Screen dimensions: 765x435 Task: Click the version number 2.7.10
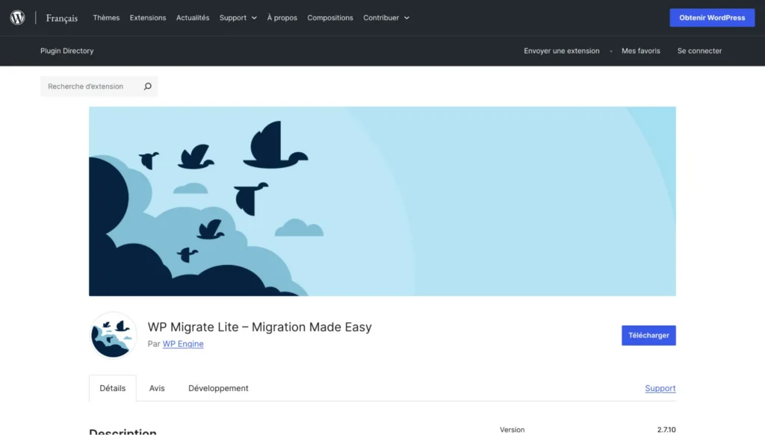click(666, 430)
